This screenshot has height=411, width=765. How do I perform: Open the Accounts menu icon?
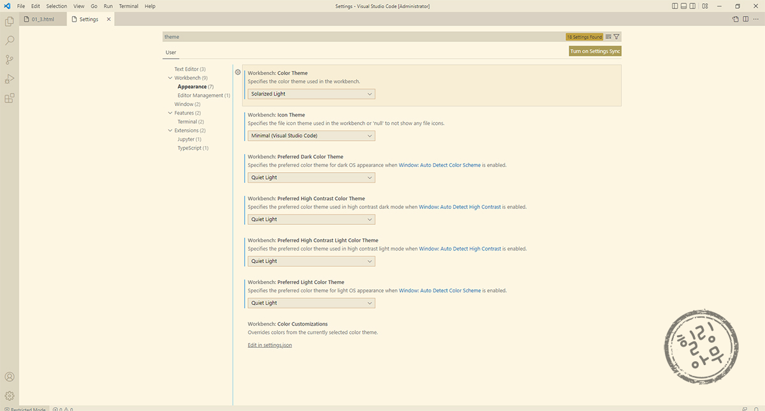[10, 377]
